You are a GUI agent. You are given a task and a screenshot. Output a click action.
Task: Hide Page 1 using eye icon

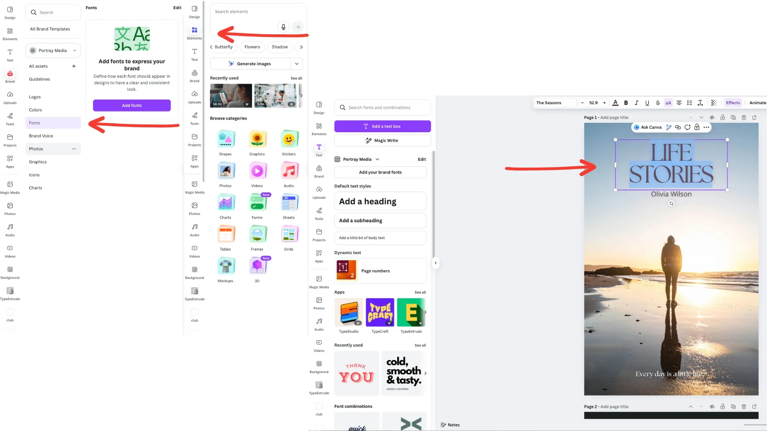[x=712, y=117]
